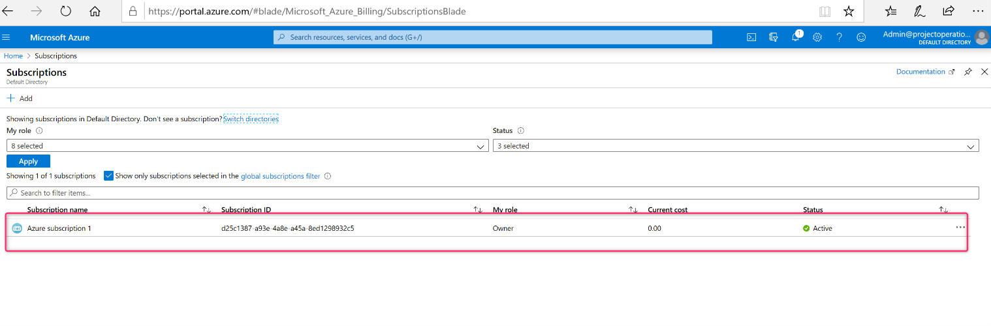Click info icon beside global subscriptions filter
This screenshot has width=991, height=326.
pos(328,176)
